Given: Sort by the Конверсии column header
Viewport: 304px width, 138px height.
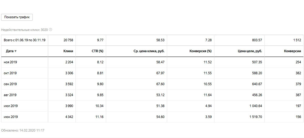Looking at the screenshot, I should (292, 51).
